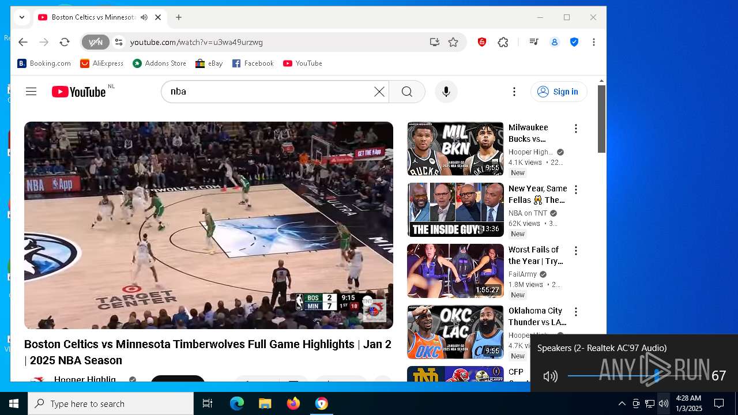Screen dimensions: 738x415
Task: Open the Booking.com bookmark
Action: tap(44, 63)
